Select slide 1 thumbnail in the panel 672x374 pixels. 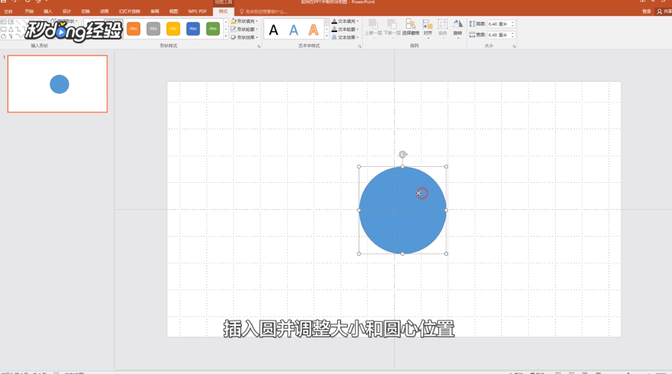[58, 84]
